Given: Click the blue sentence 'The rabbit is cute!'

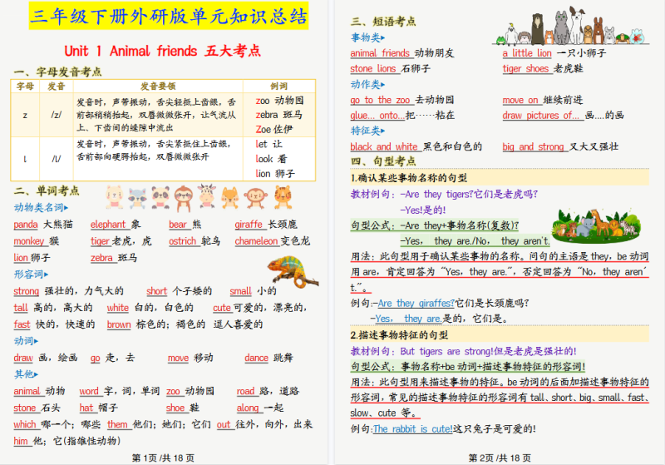Looking at the screenshot, I should [412, 429].
